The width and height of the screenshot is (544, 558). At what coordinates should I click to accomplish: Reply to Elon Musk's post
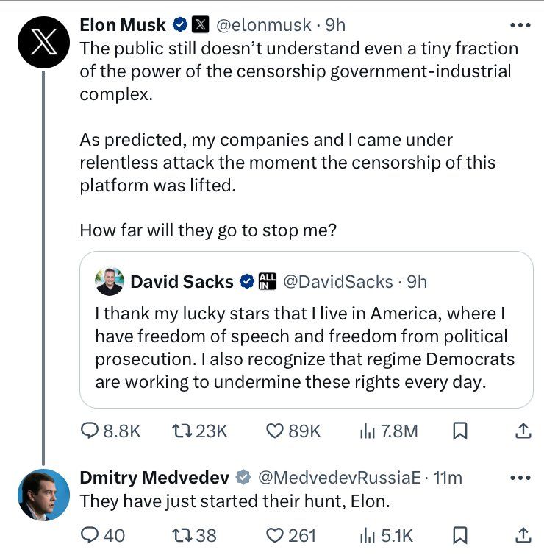90,431
